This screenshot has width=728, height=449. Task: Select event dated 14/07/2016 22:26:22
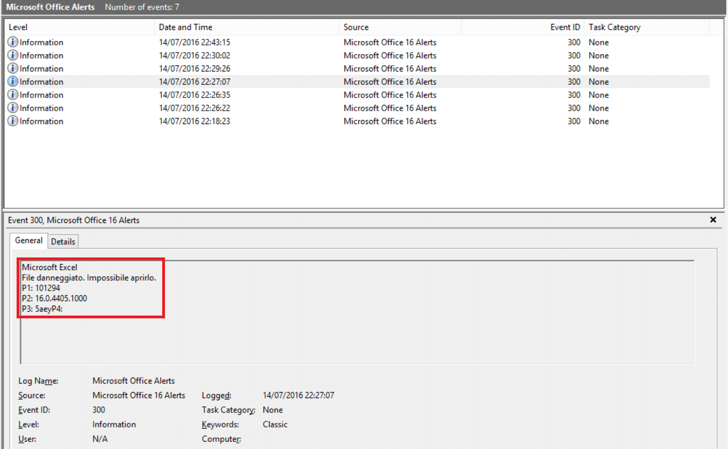pyautogui.click(x=357, y=108)
